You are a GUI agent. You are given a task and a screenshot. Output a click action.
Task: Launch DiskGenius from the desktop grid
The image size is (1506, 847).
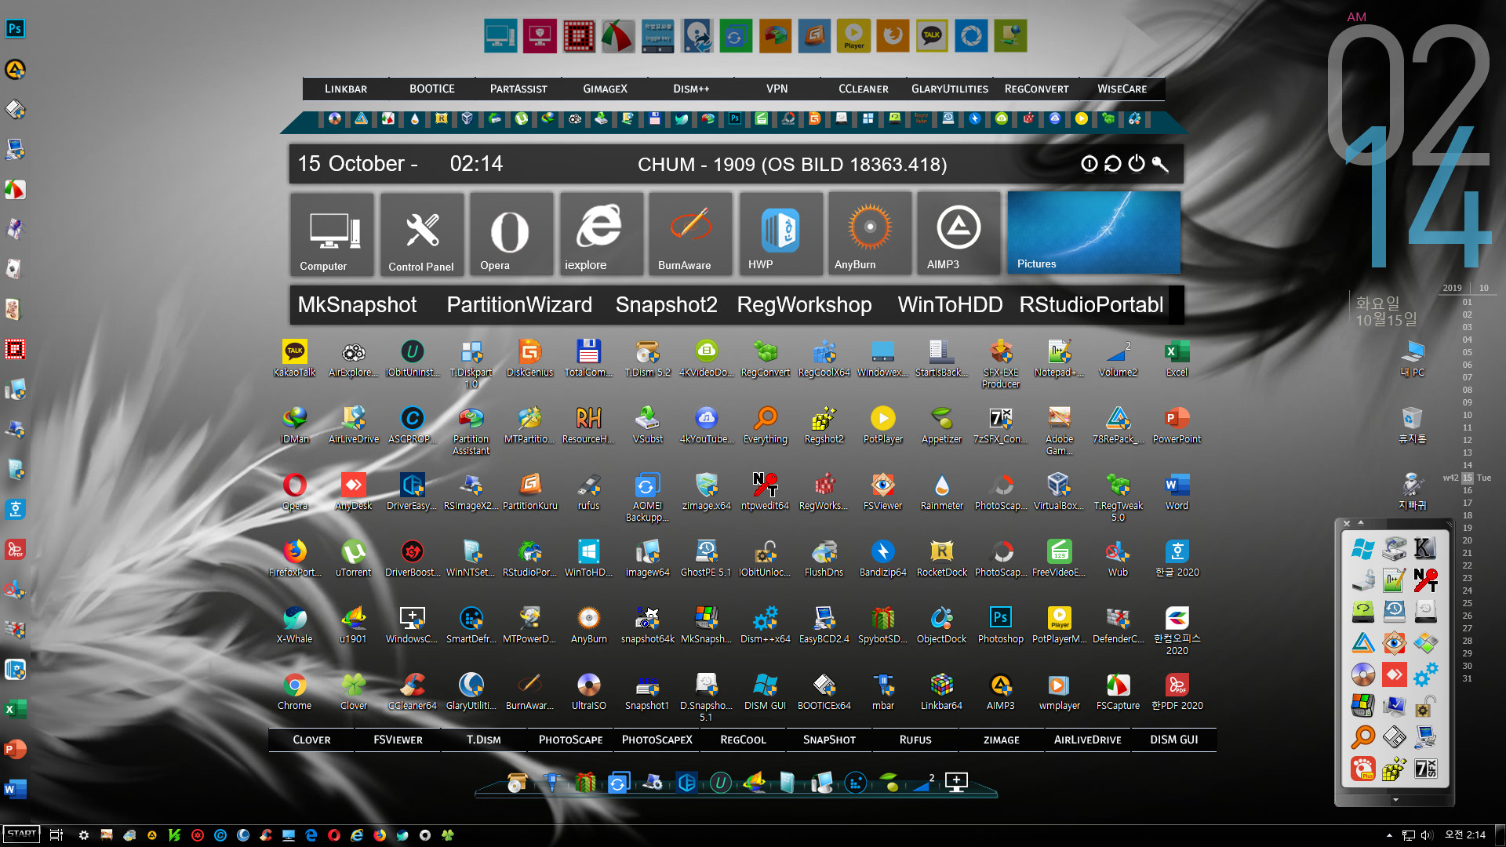(530, 358)
